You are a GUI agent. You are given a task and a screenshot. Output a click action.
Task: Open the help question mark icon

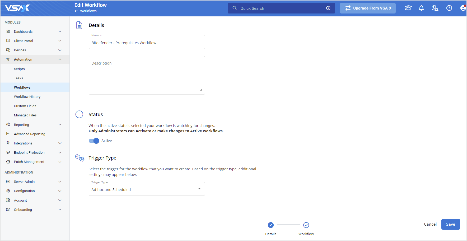pyautogui.click(x=449, y=8)
